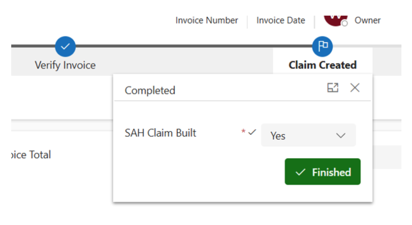Click the Claim Created flag icon
Image resolution: width=412 pixels, height=225 pixels.
(322, 46)
